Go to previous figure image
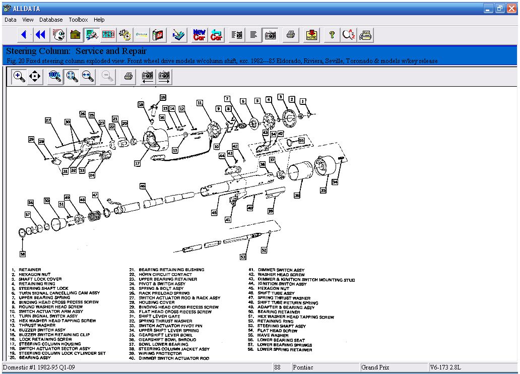This screenshot has width=520, height=374. [x=148, y=76]
